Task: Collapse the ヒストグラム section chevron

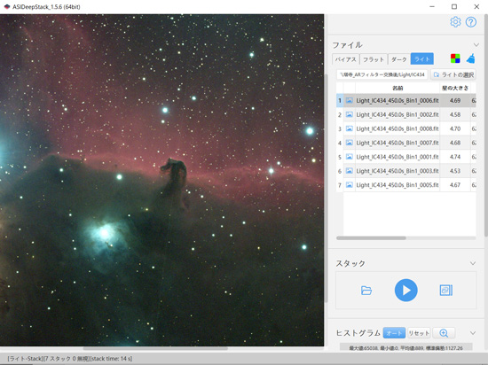Action: 473,333
